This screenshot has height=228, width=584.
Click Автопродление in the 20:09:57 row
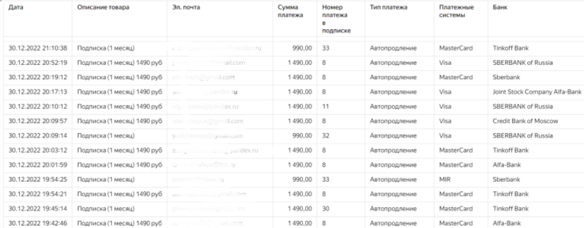(x=393, y=121)
